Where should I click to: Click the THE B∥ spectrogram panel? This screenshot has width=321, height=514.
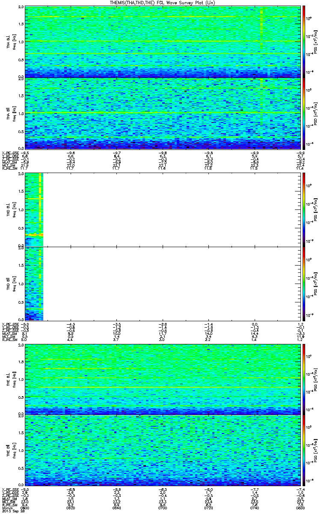coord(163,450)
